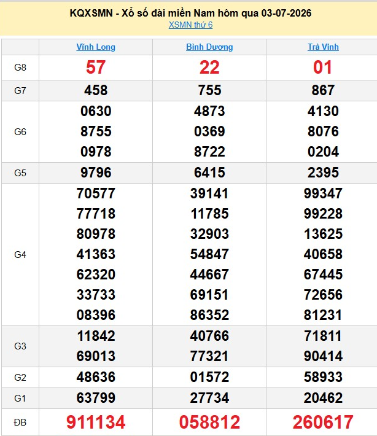Click the G8 row label

[x=20, y=68]
